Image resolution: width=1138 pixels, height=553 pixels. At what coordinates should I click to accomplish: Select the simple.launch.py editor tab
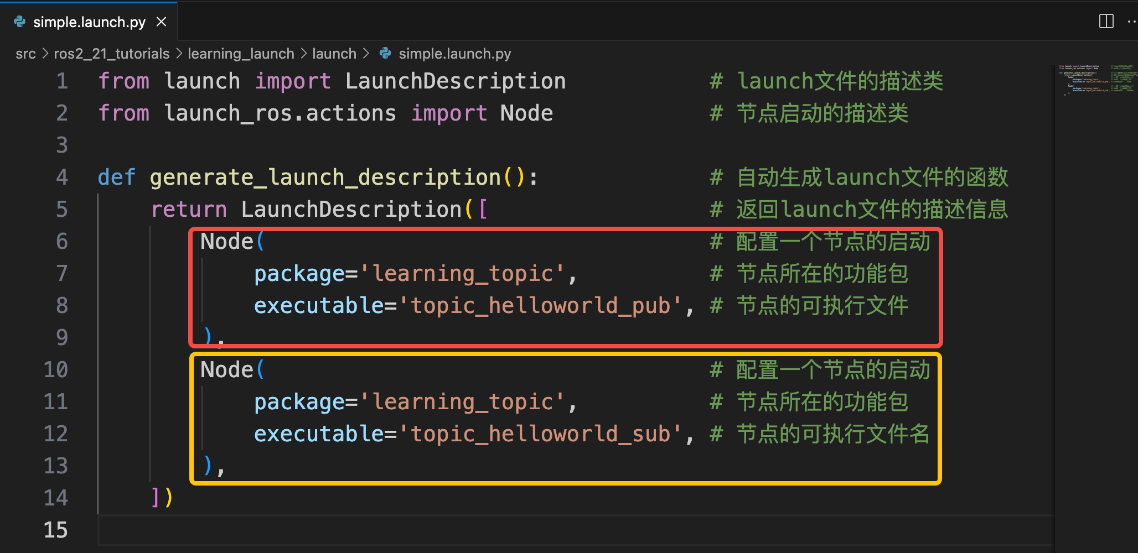tap(89, 22)
